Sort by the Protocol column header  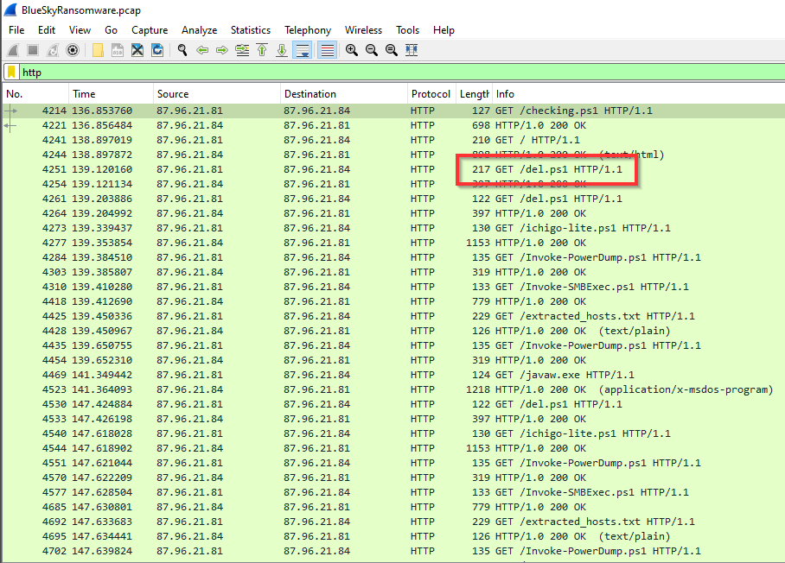[x=431, y=94]
